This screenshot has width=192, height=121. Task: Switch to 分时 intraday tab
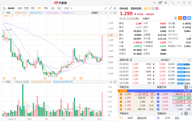click(x=20, y=8)
